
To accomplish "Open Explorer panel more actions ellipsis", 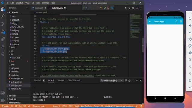I will pyautogui.click(x=27, y=8).
